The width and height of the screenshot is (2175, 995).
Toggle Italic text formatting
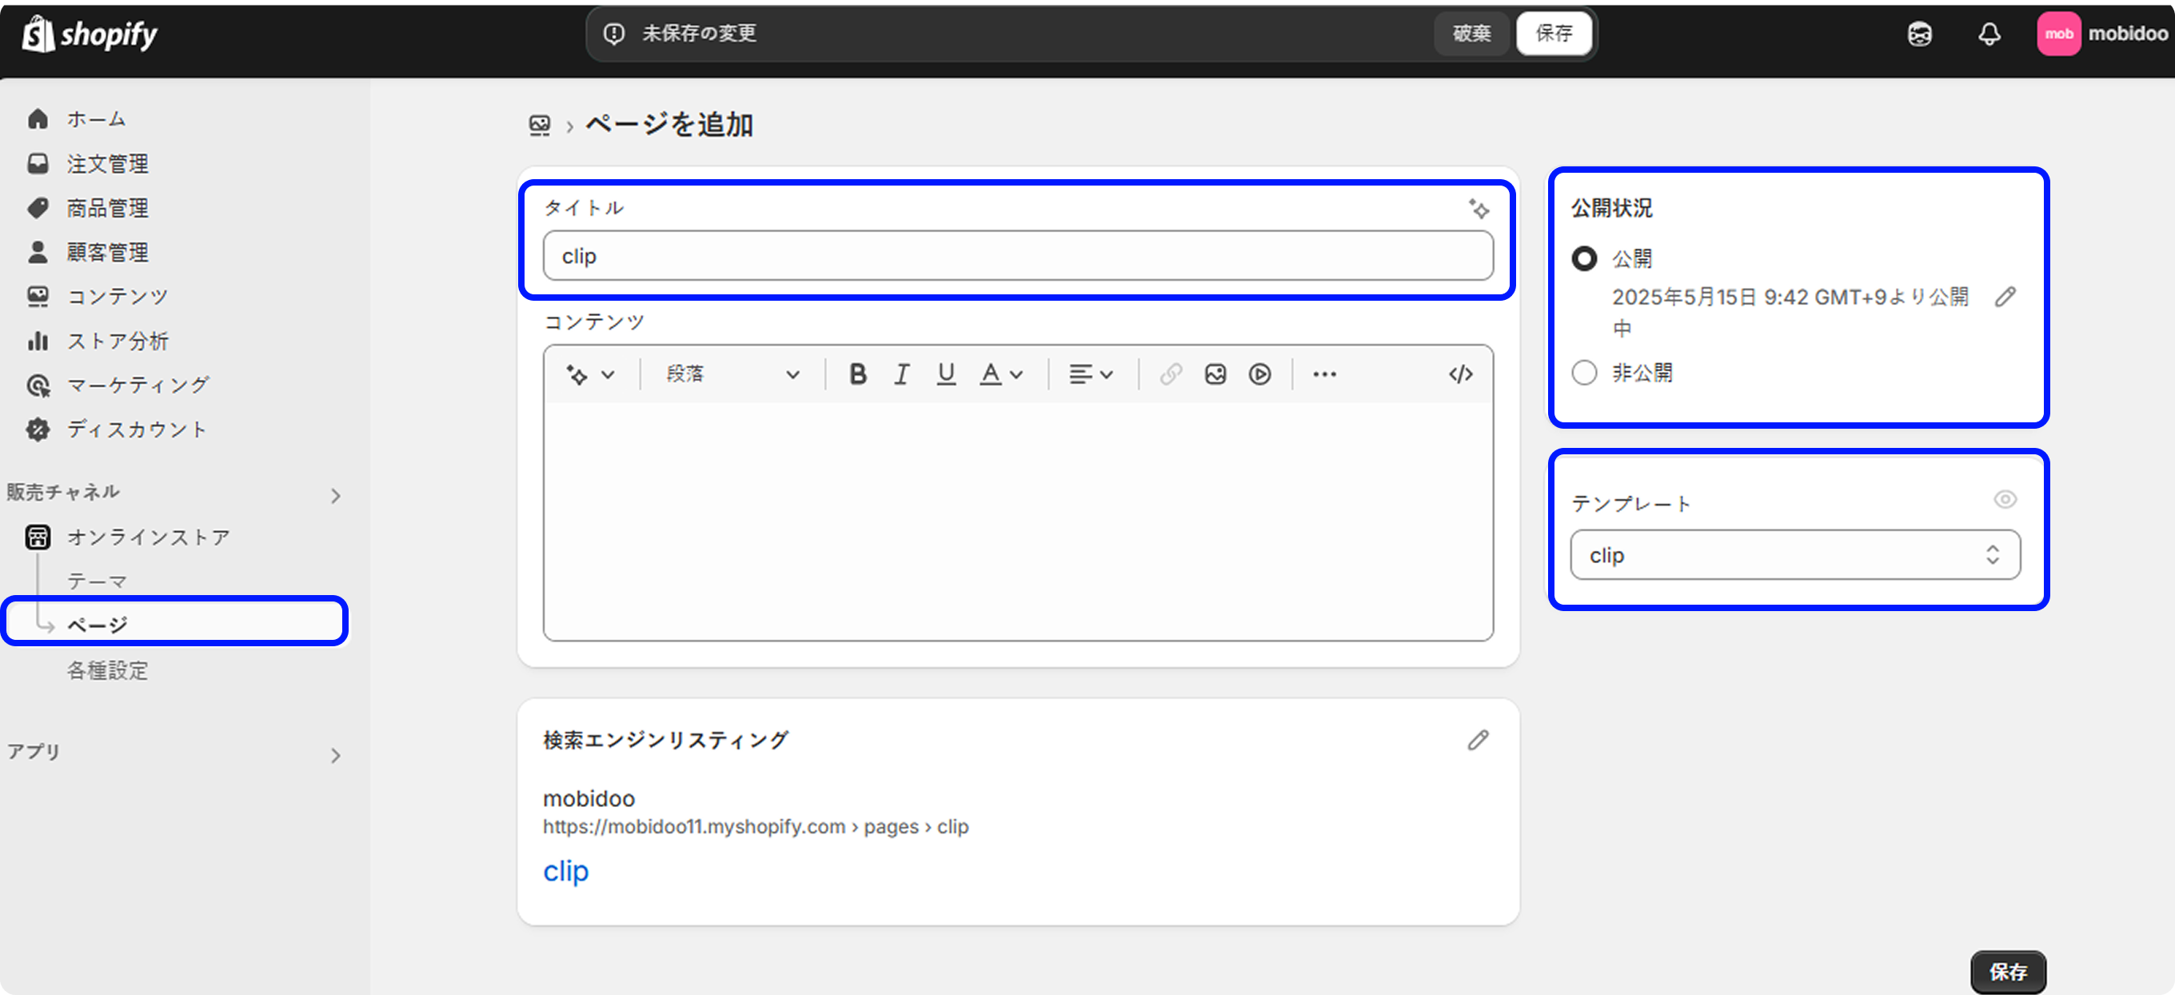pos(902,374)
